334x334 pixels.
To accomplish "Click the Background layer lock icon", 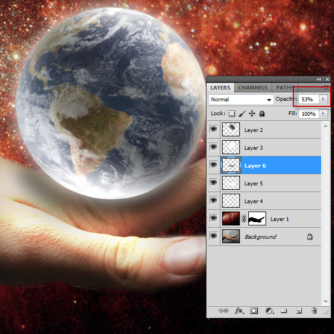I will [310, 237].
